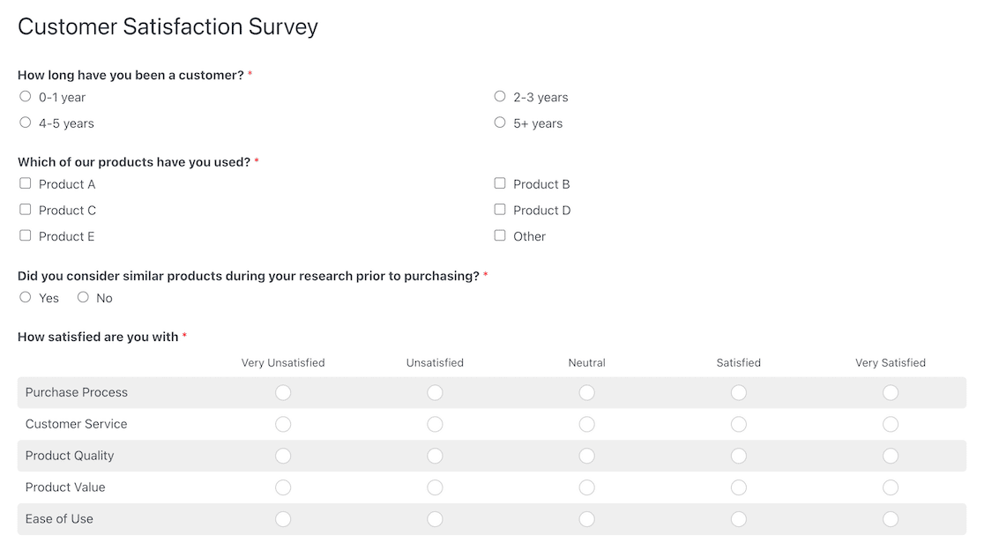Check the Product D box
Viewport: 984px width, 550px height.
coord(500,210)
